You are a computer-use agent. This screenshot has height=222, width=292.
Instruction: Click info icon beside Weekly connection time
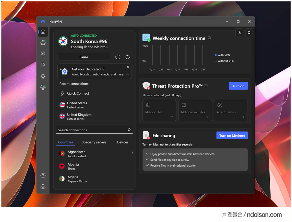click(209, 38)
